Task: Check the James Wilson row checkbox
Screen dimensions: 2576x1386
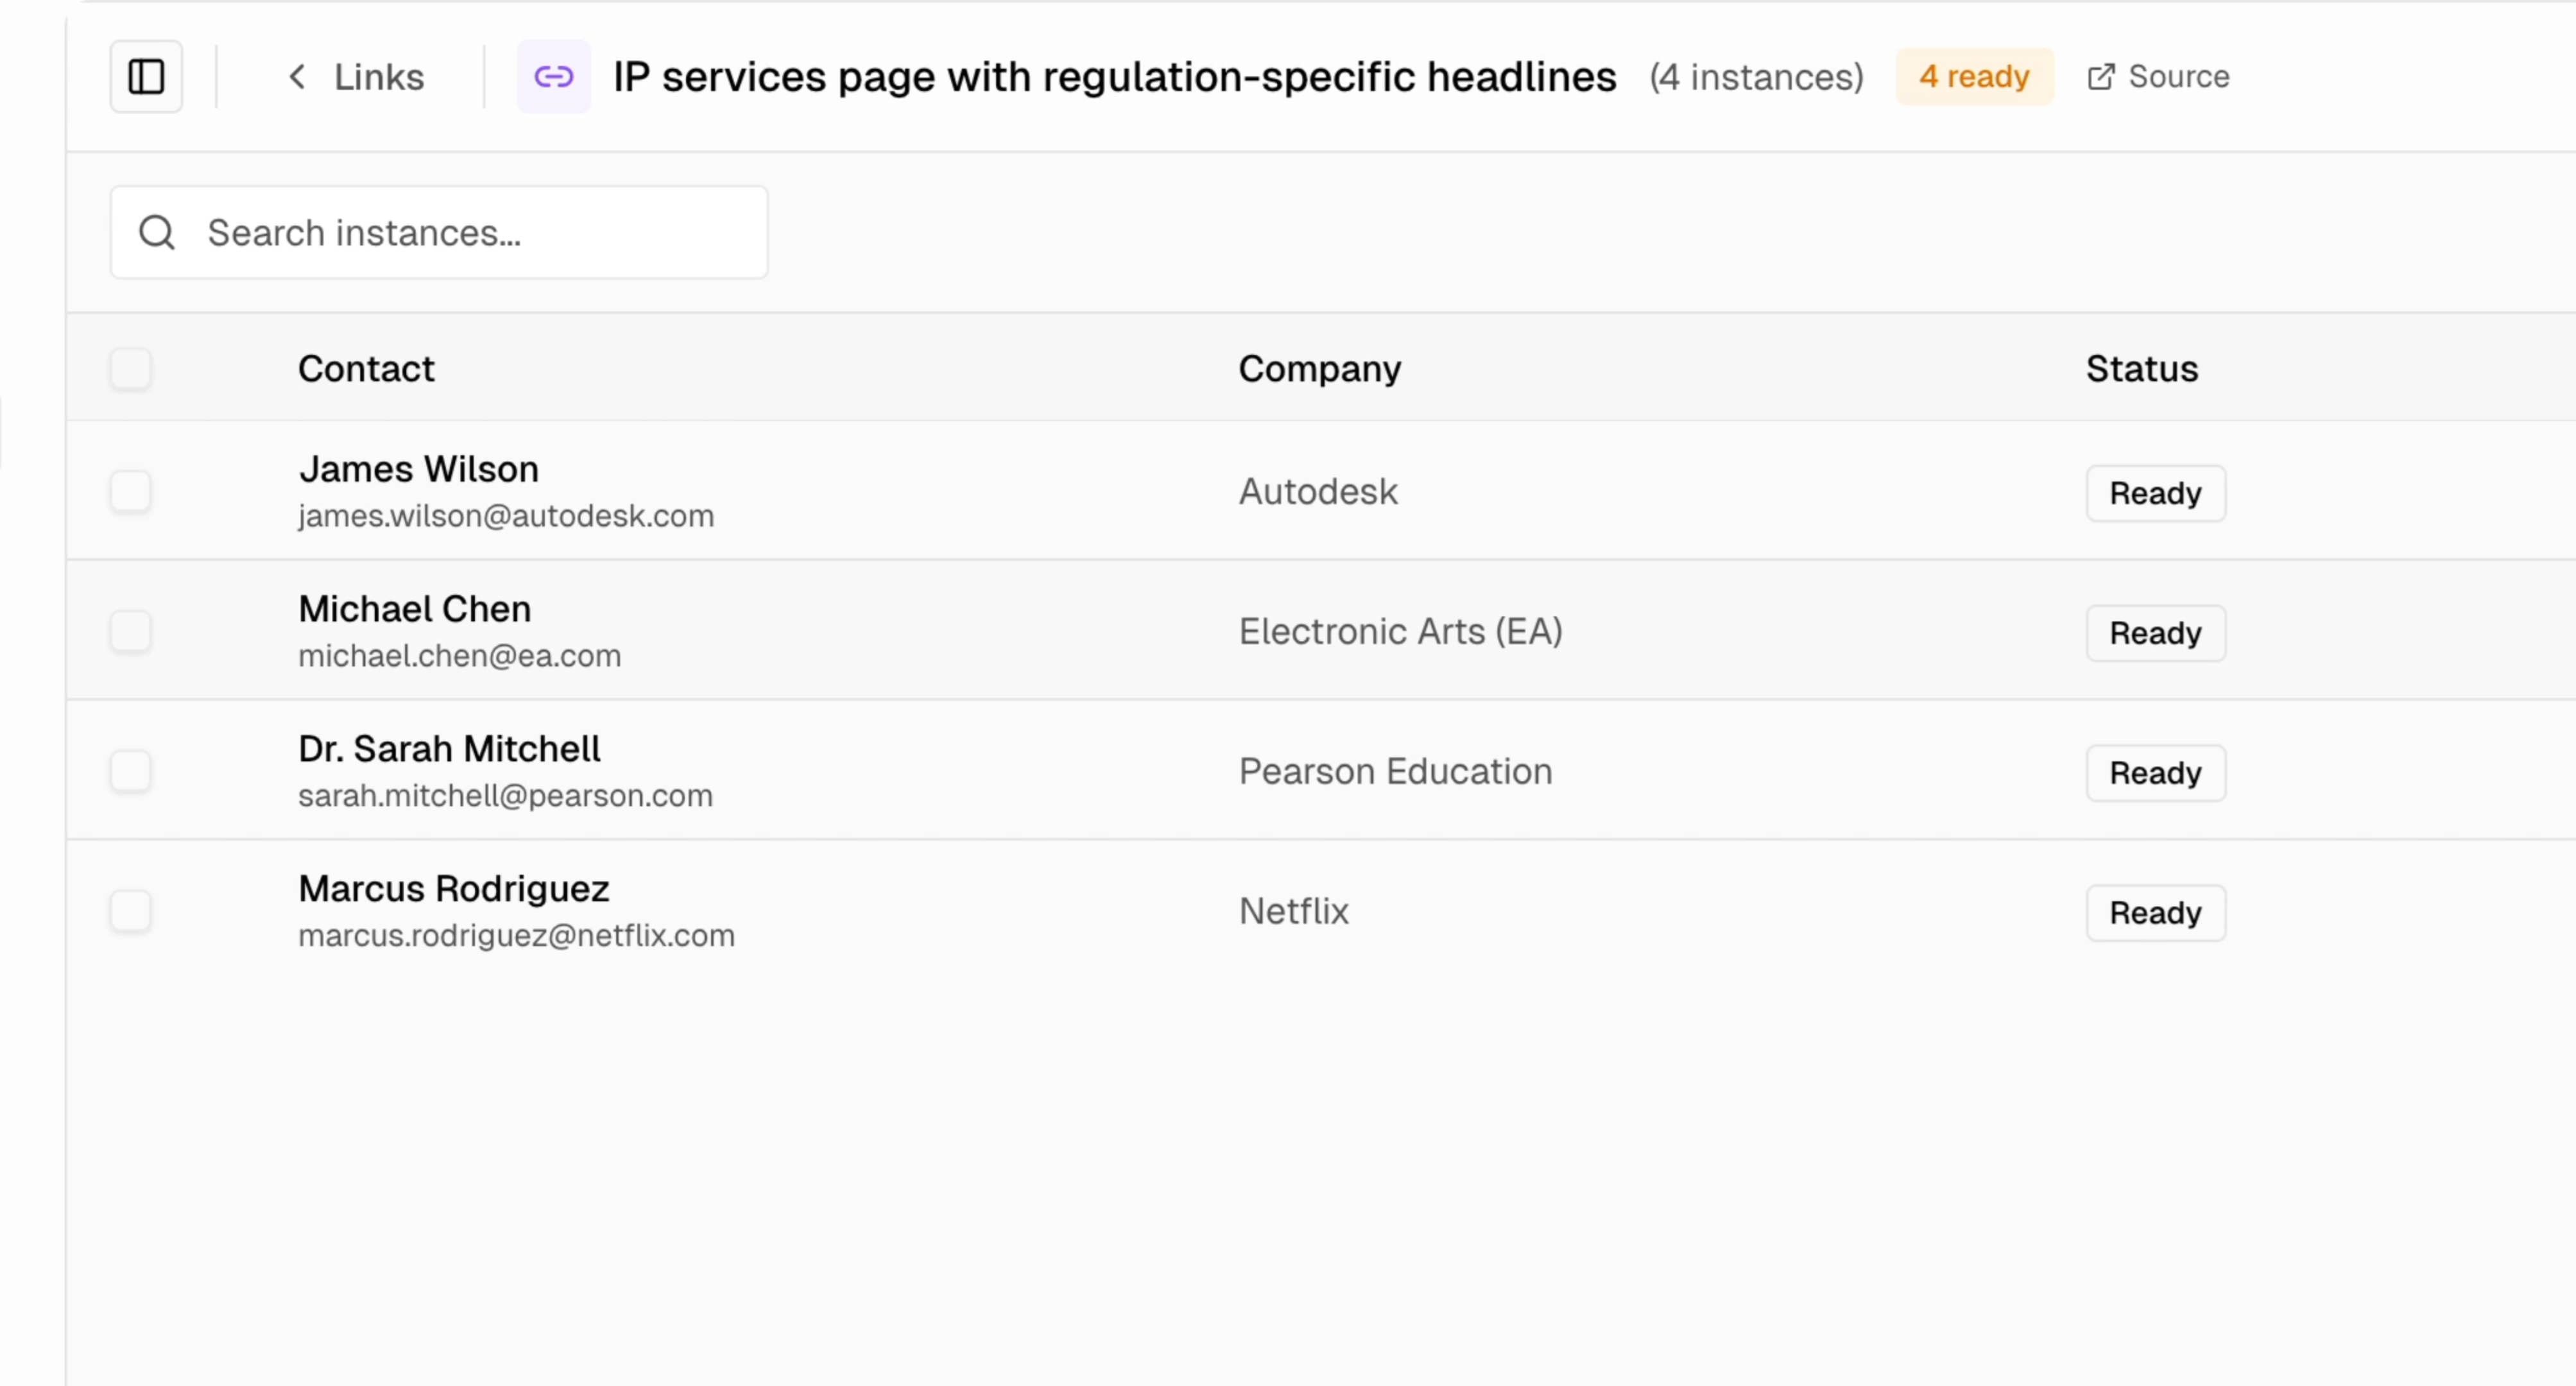Action: click(130, 492)
